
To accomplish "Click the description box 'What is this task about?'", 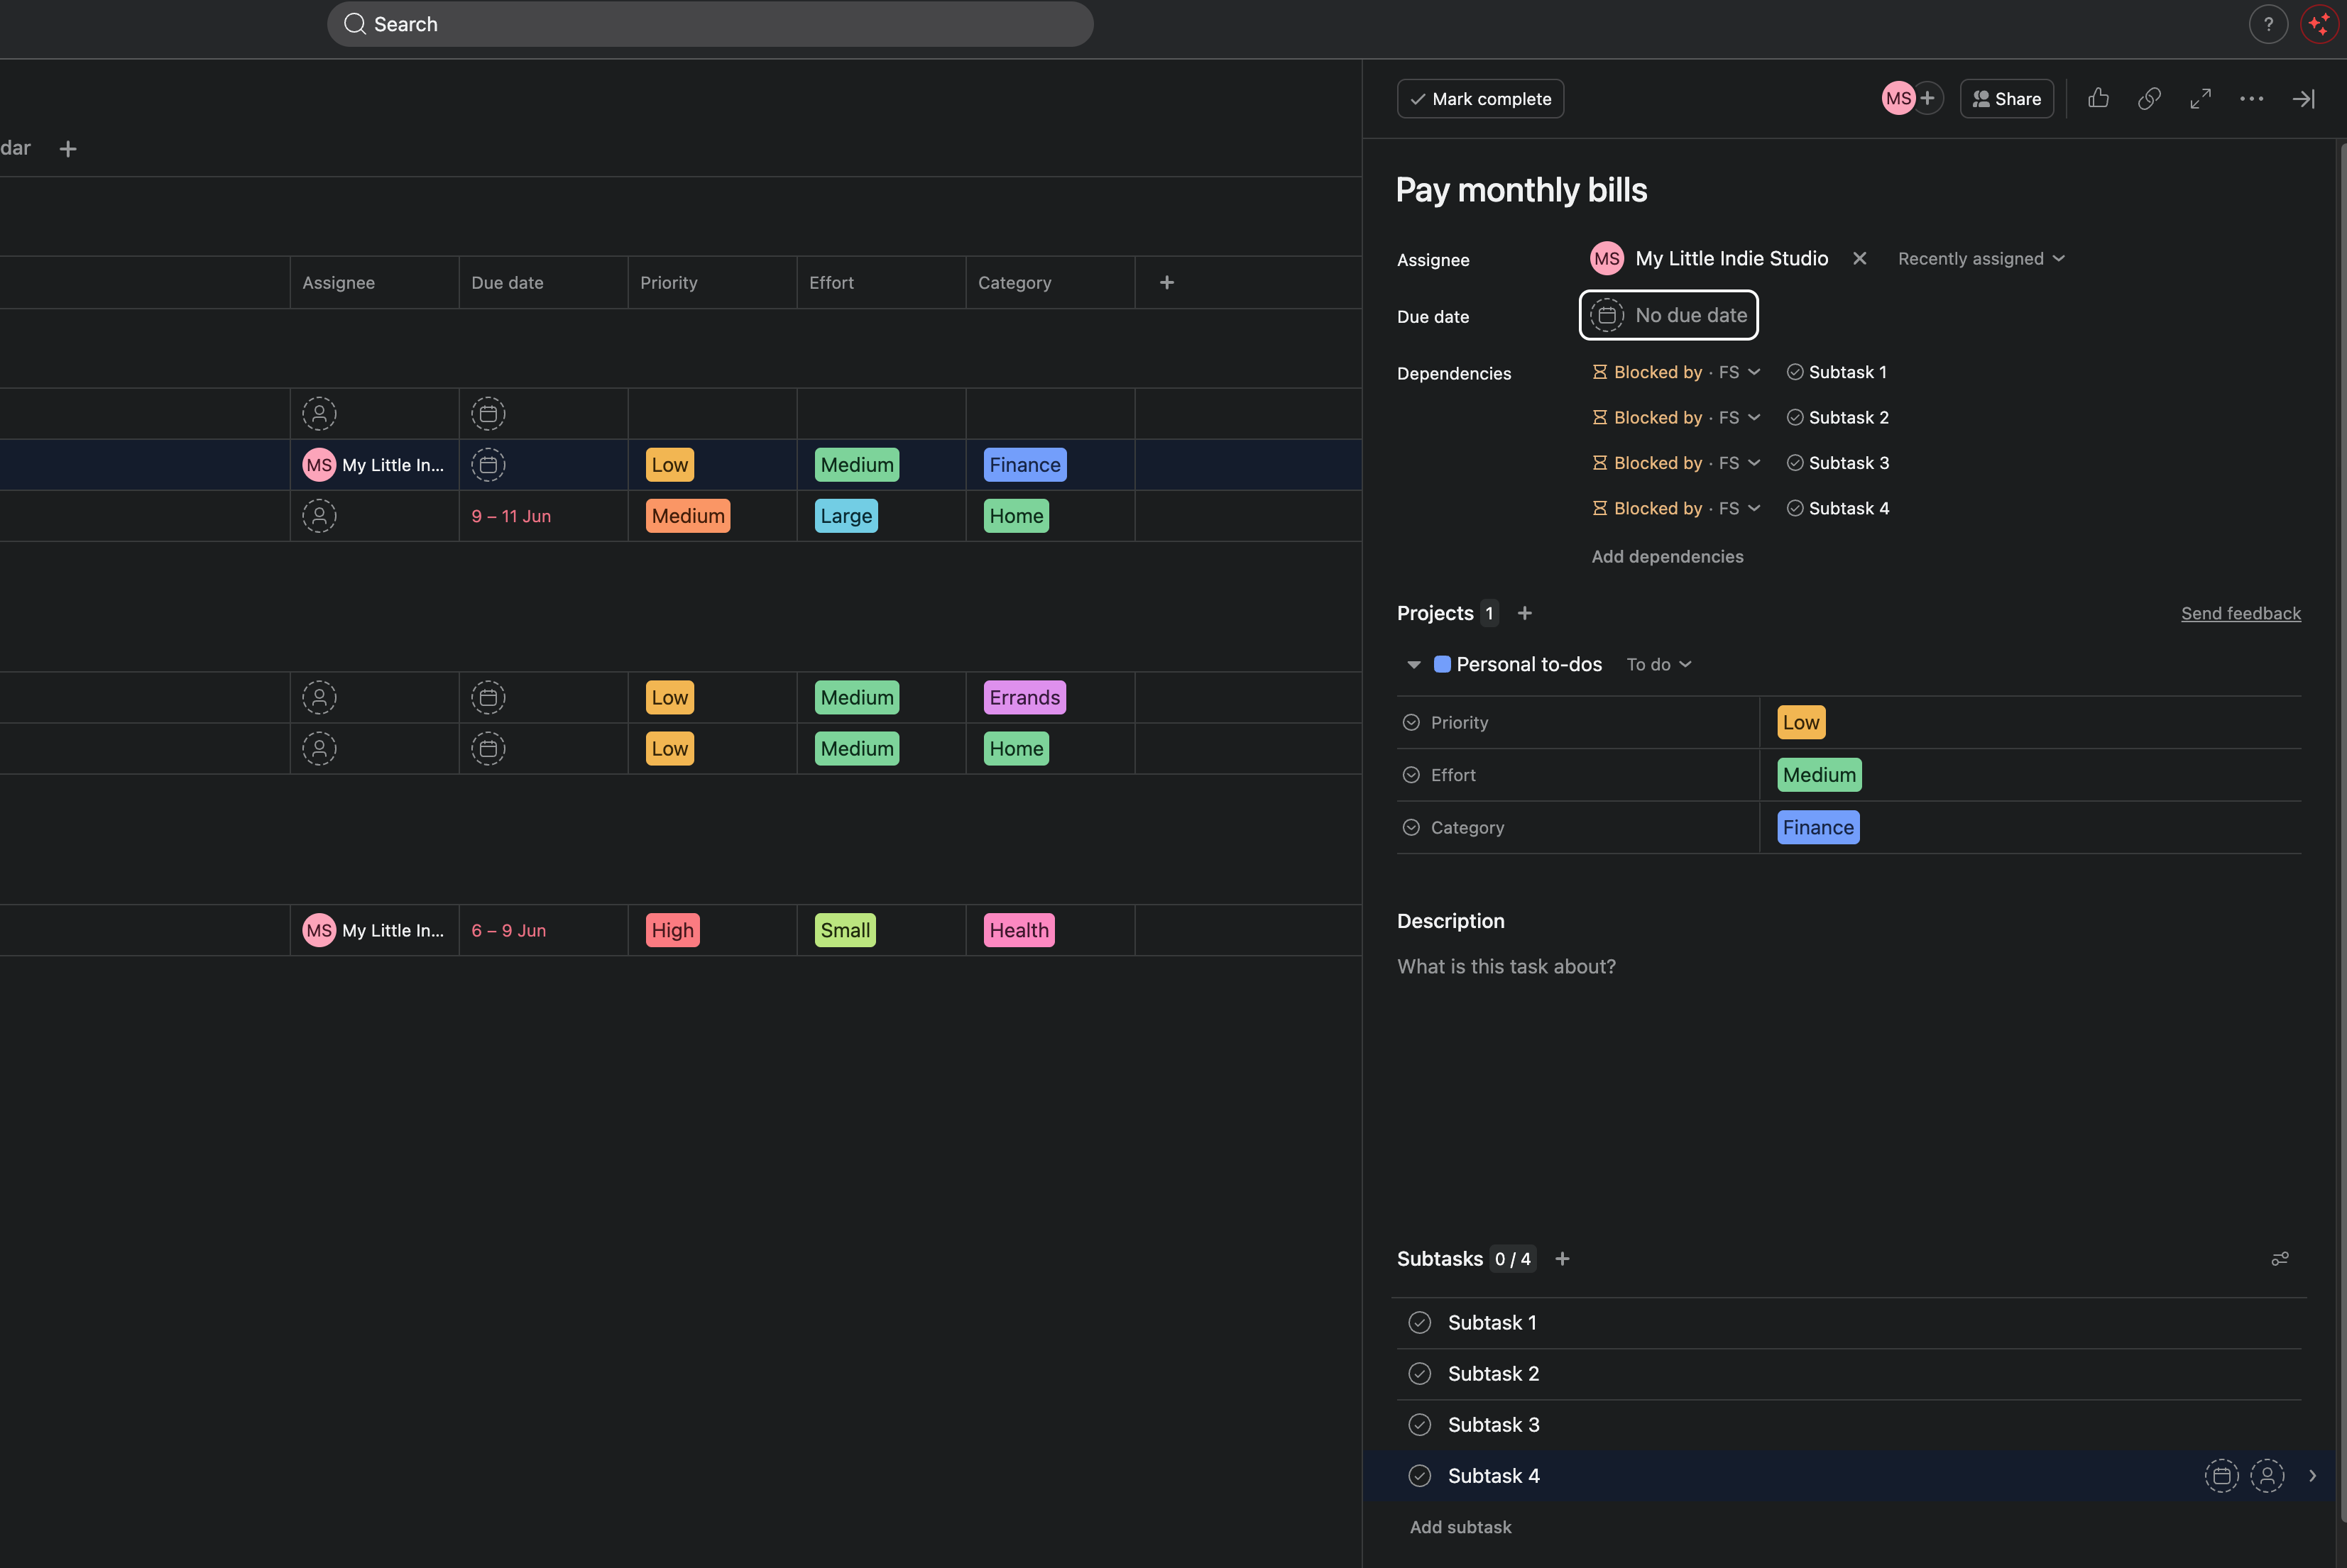I will click(1506, 966).
